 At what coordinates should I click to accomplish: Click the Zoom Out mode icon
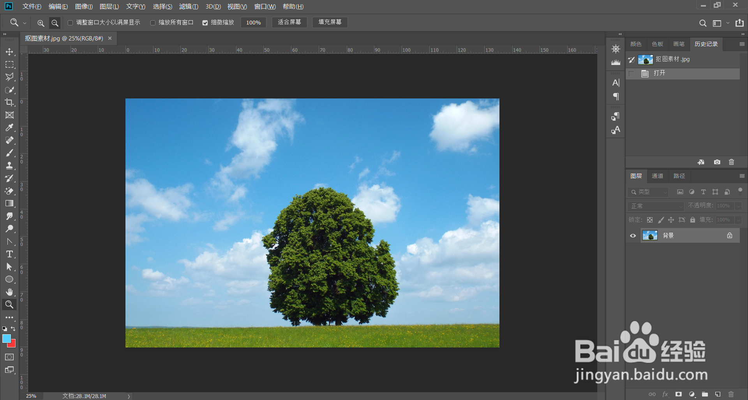click(x=55, y=23)
